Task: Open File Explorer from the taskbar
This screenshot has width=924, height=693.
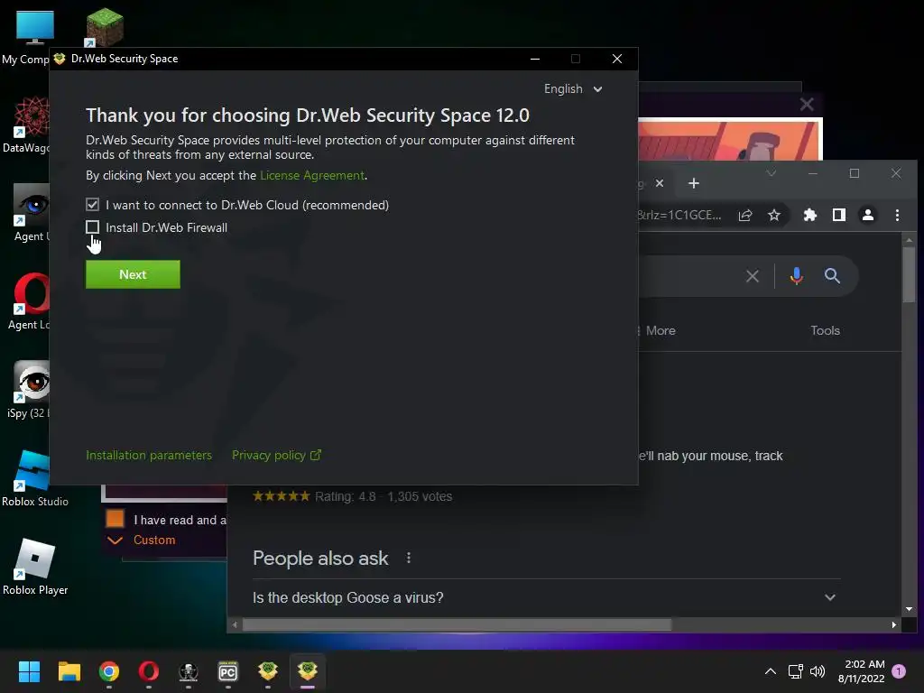Action: coord(69,671)
